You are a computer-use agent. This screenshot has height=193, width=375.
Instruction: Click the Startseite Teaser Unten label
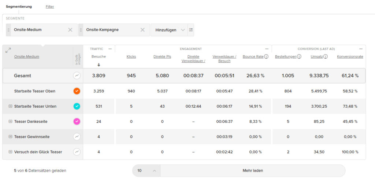click(35, 106)
